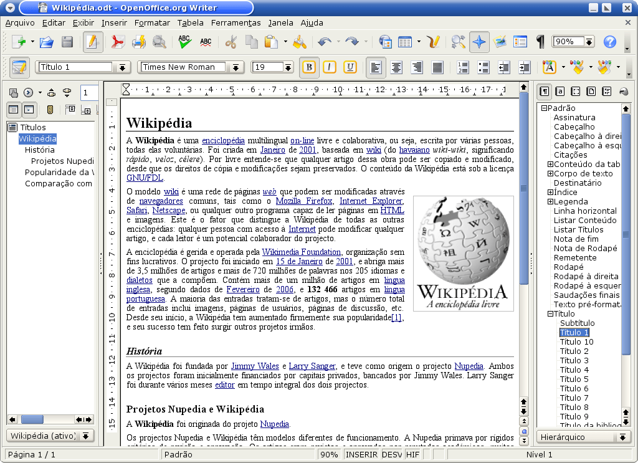Screen dimensions: 638x463
Task: Run the spelling and grammar check
Action: tap(184, 42)
